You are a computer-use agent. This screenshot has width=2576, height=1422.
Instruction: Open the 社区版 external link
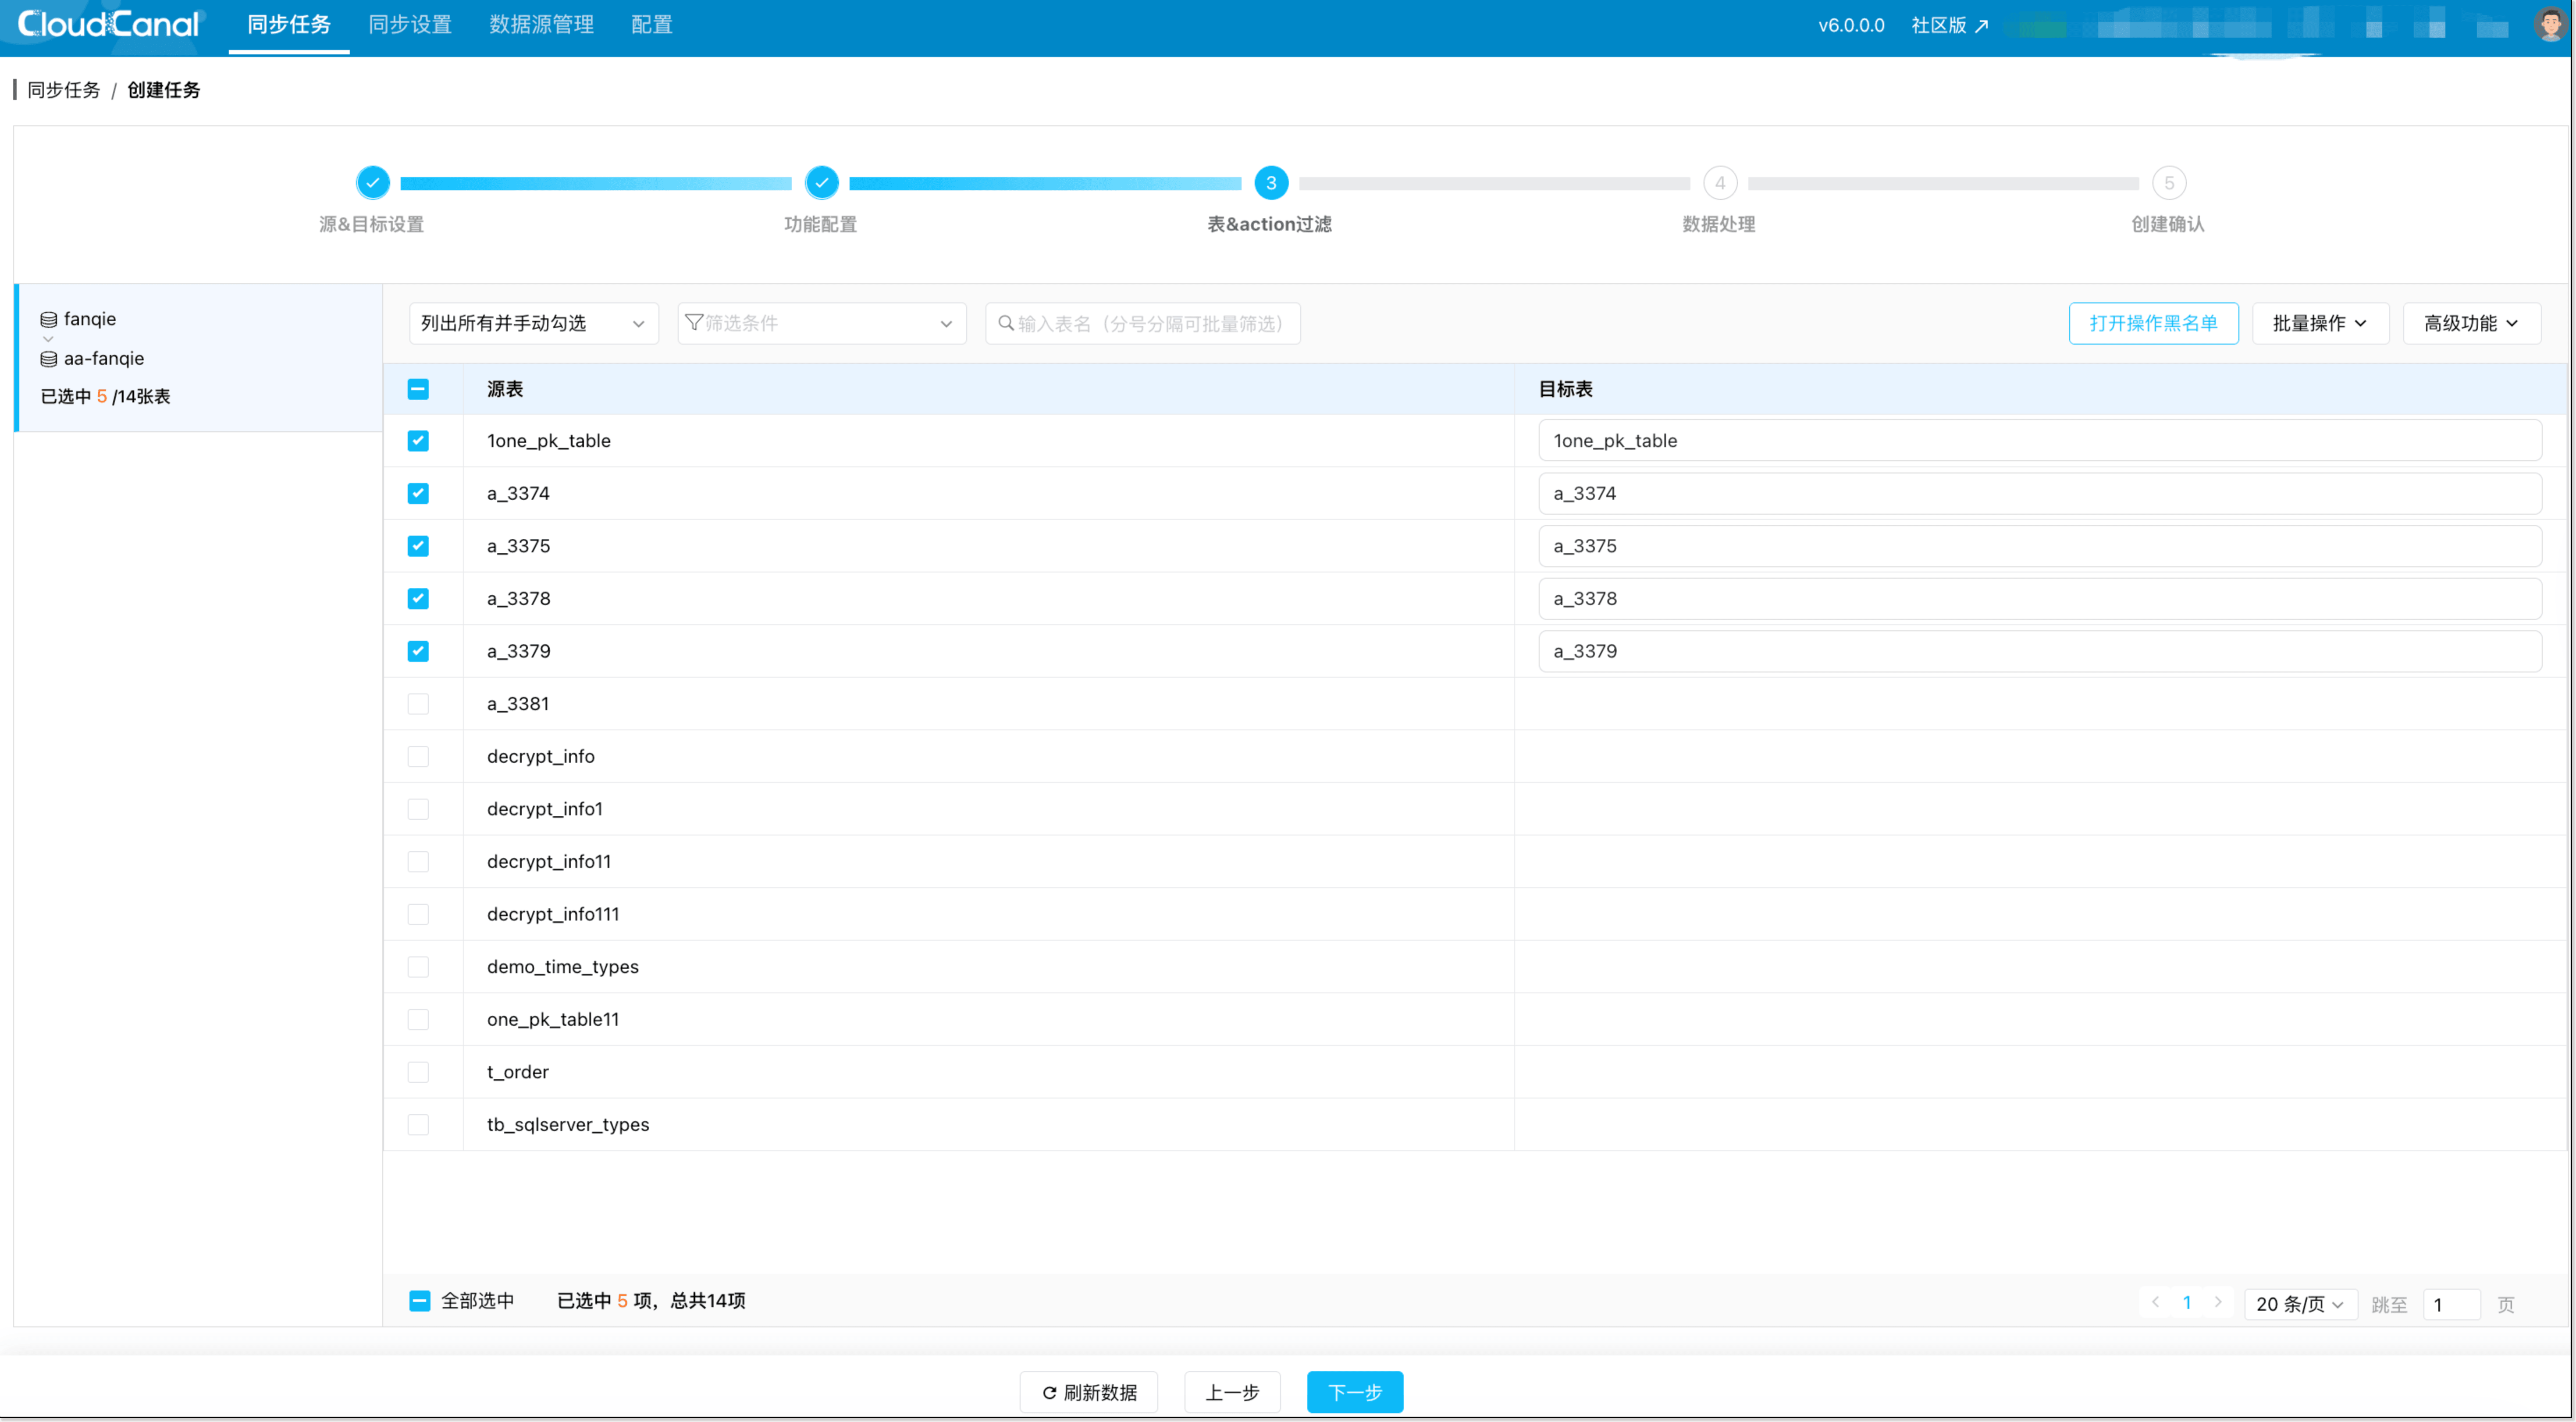point(1950,26)
